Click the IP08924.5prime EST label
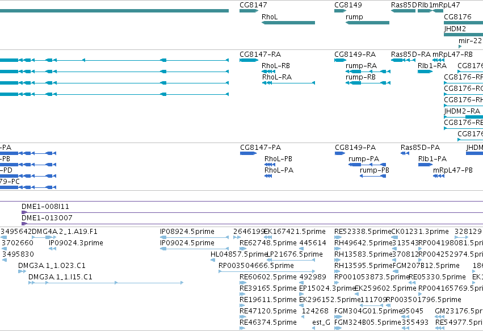Screen dimensions: 483x331 [x=187, y=232]
